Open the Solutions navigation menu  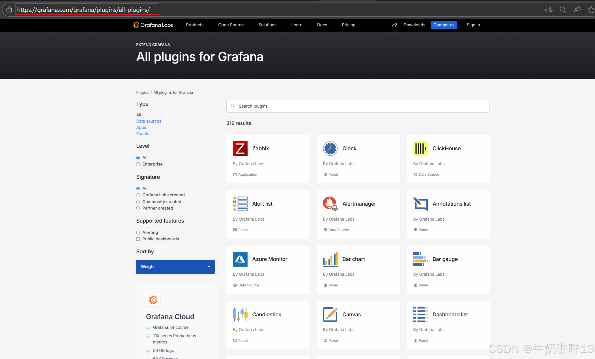(x=267, y=25)
